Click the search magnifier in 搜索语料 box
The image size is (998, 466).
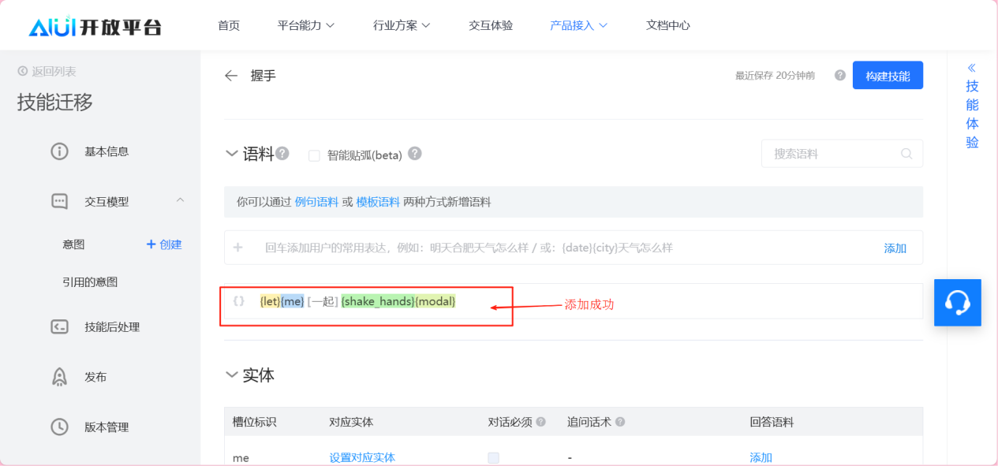coord(906,154)
